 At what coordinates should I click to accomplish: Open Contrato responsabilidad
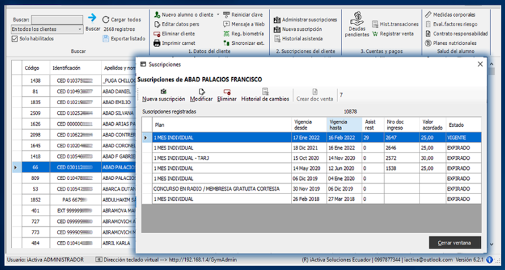(457, 34)
